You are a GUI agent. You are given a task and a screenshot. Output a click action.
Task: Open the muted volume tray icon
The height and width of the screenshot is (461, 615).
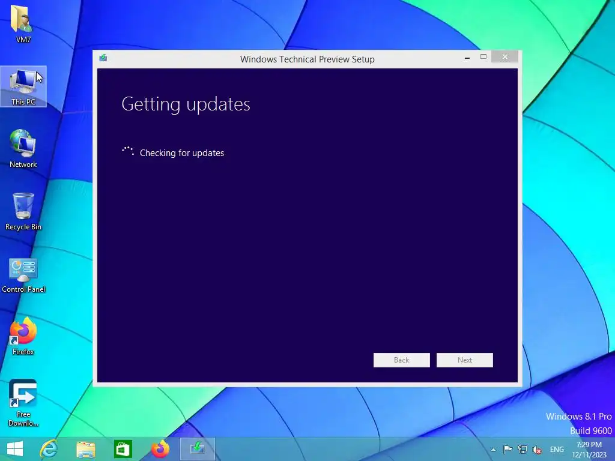coord(537,450)
